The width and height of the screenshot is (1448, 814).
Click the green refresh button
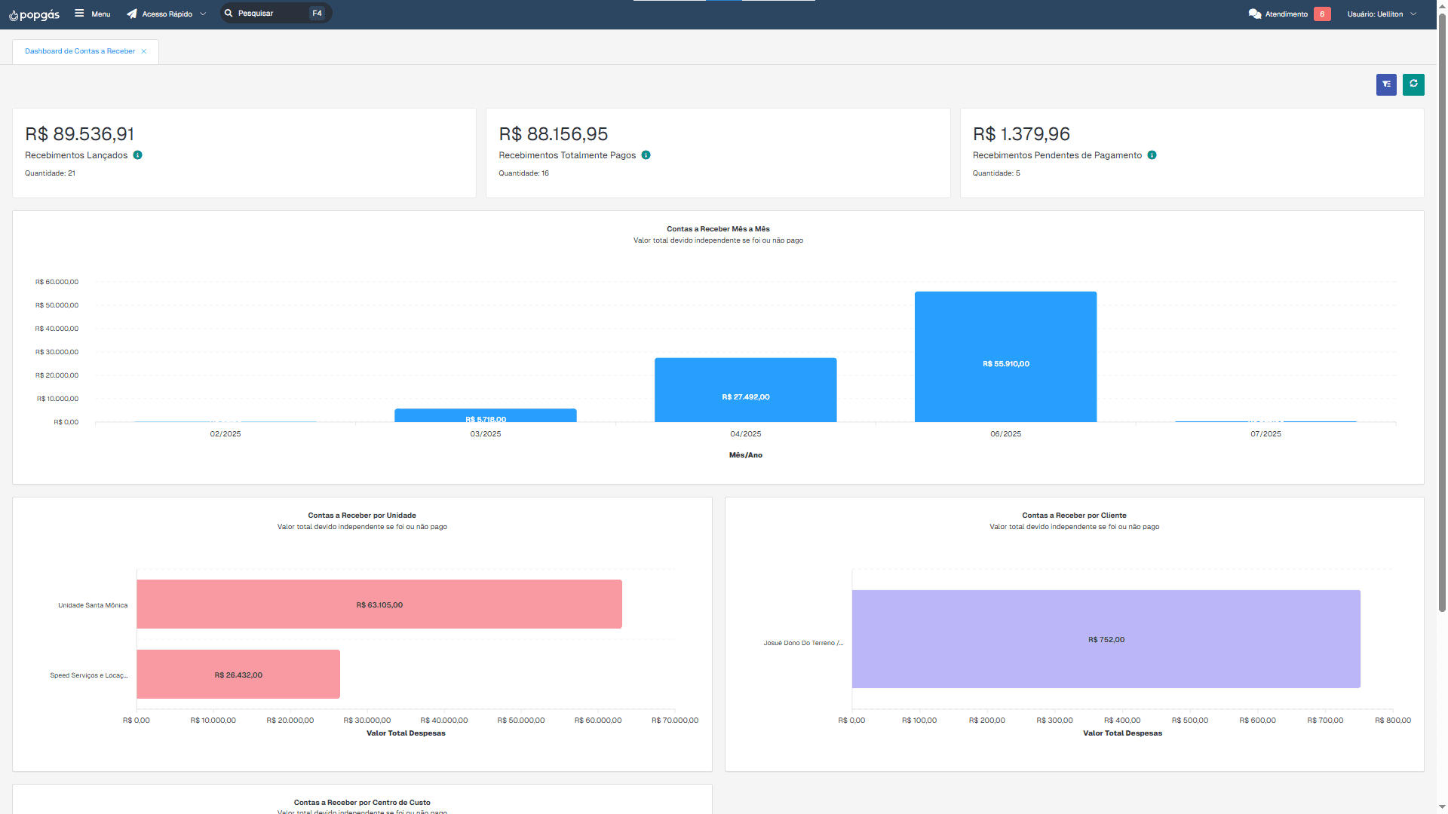pyautogui.click(x=1413, y=84)
